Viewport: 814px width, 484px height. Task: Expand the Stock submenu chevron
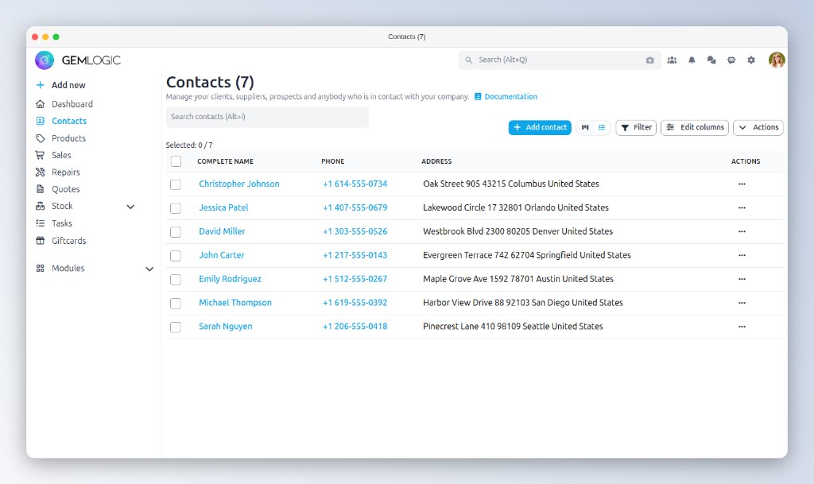131,207
